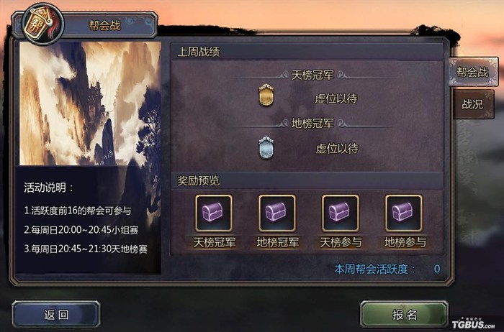Open the 天榜参与 reward chest
Viewport: 504px width, 332px height.
click(x=341, y=213)
